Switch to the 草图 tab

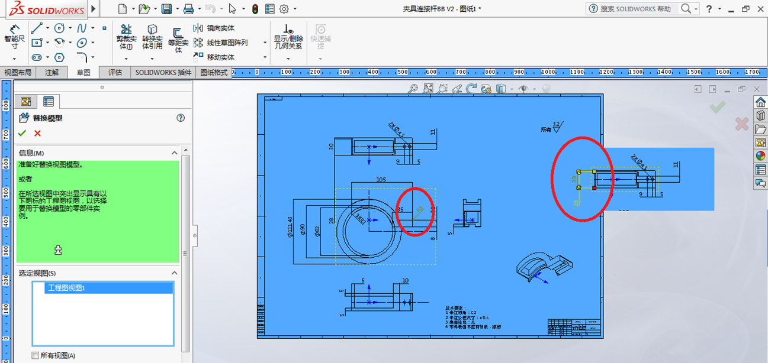pyautogui.click(x=83, y=73)
